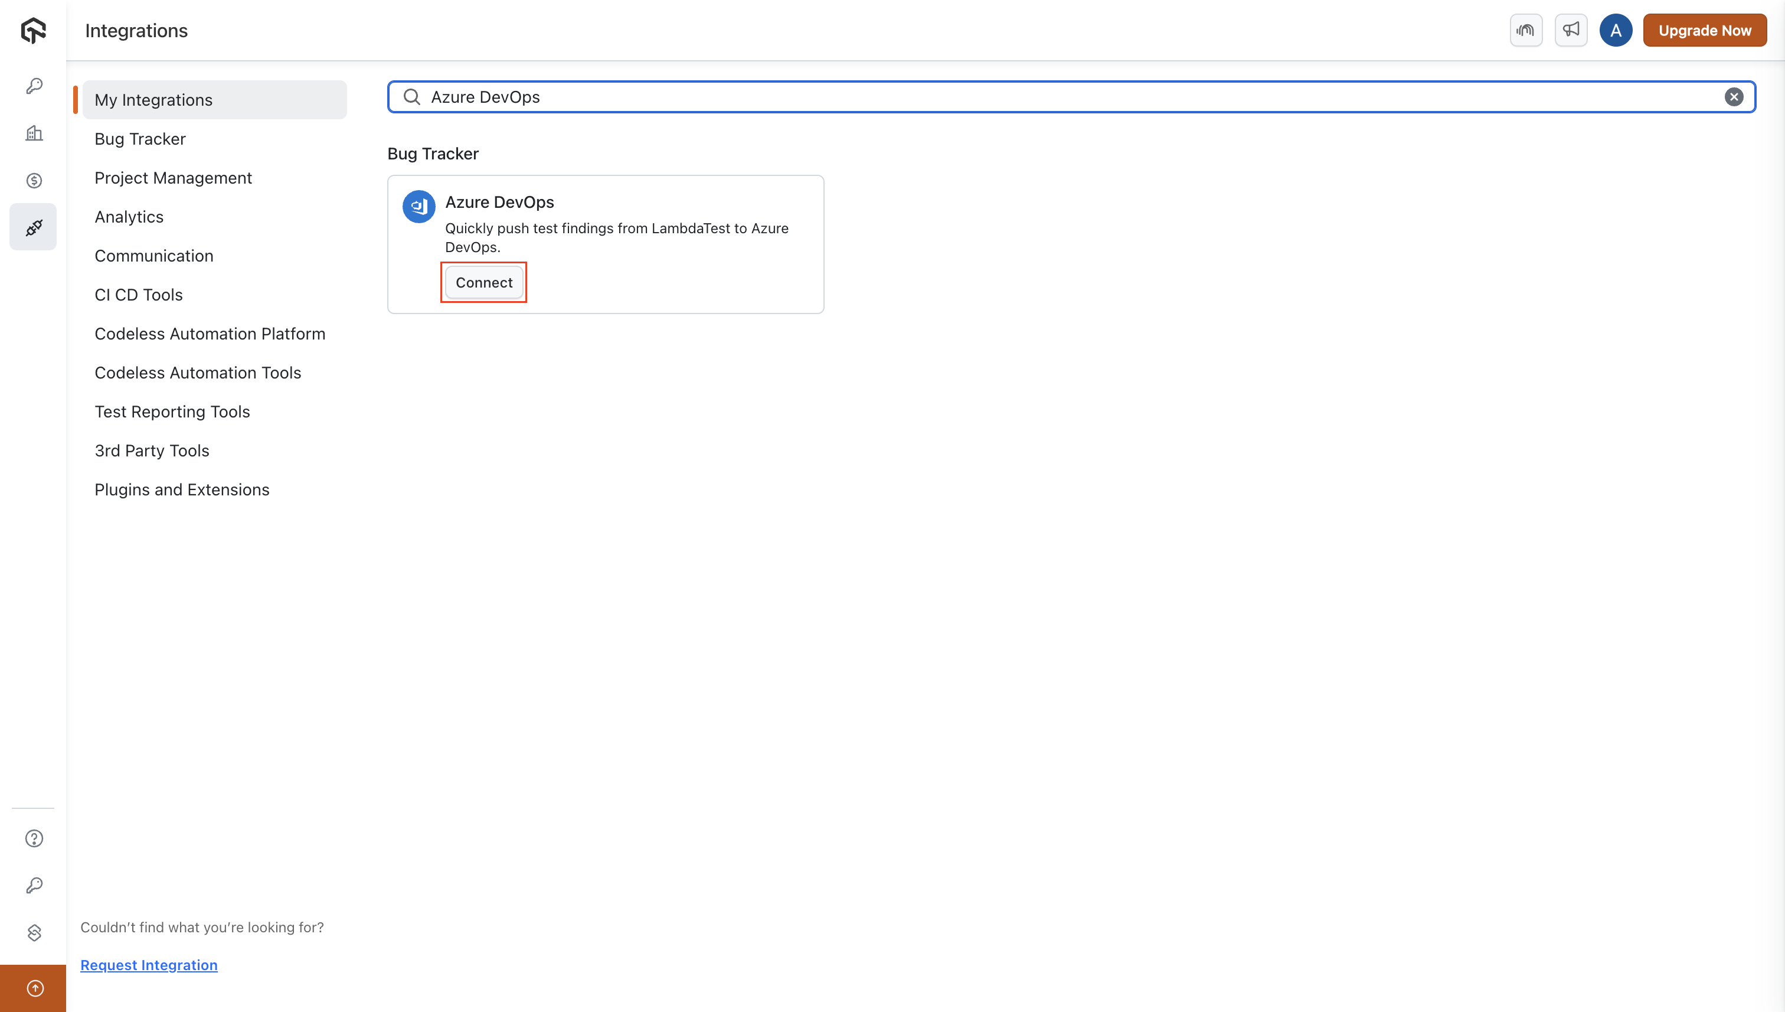1785x1012 pixels.
Task: Select the Bug Tracker category
Action: point(140,139)
